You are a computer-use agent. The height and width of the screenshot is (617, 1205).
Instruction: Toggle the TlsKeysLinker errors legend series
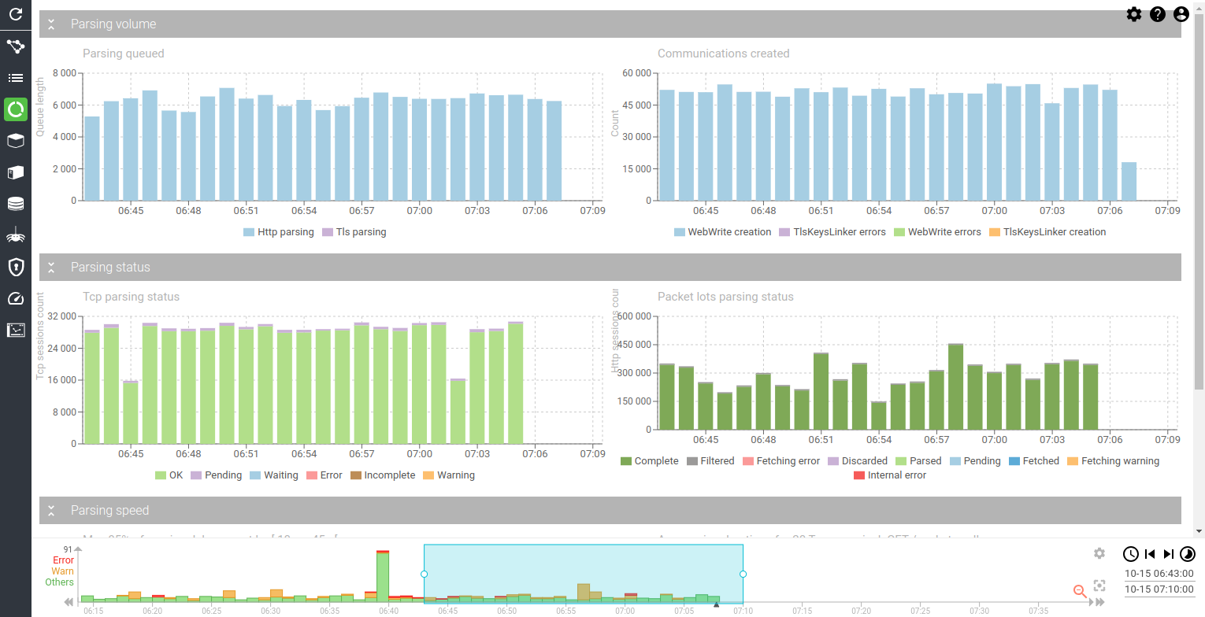pyautogui.click(x=832, y=232)
